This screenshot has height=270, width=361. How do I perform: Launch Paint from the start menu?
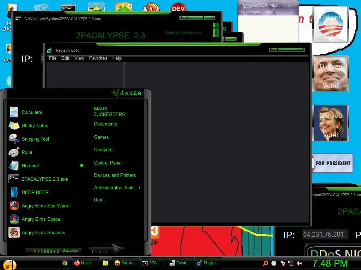click(x=21, y=152)
